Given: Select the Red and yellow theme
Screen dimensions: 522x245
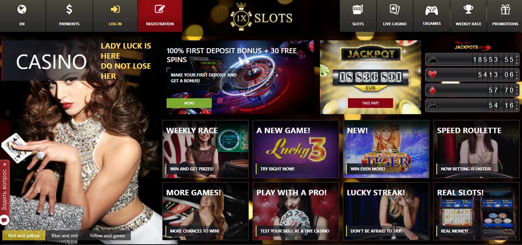Looking at the screenshot, I should coord(24,235).
